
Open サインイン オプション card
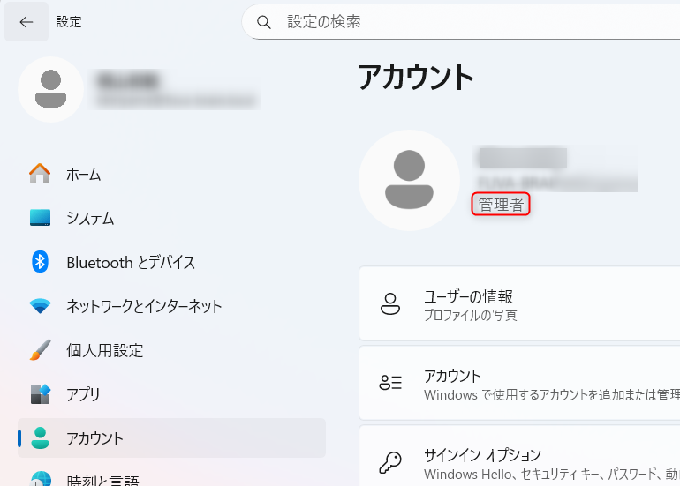(x=519, y=456)
